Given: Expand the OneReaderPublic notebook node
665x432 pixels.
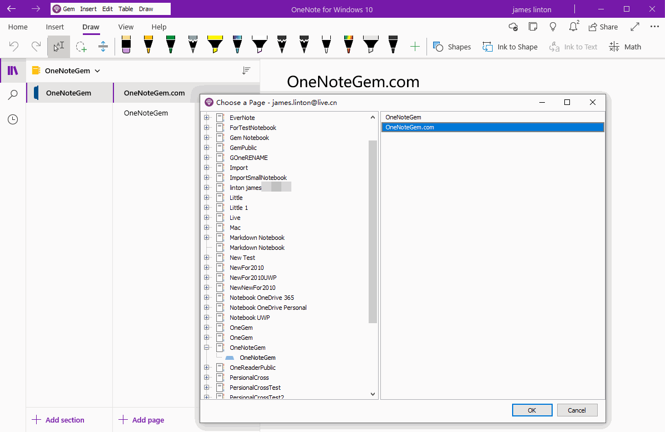Looking at the screenshot, I should 206,368.
